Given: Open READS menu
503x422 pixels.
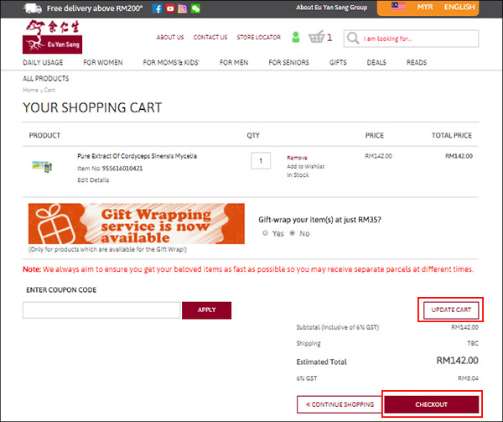Looking at the screenshot, I should 417,63.
